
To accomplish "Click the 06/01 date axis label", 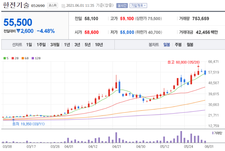I will pos(209,147).
